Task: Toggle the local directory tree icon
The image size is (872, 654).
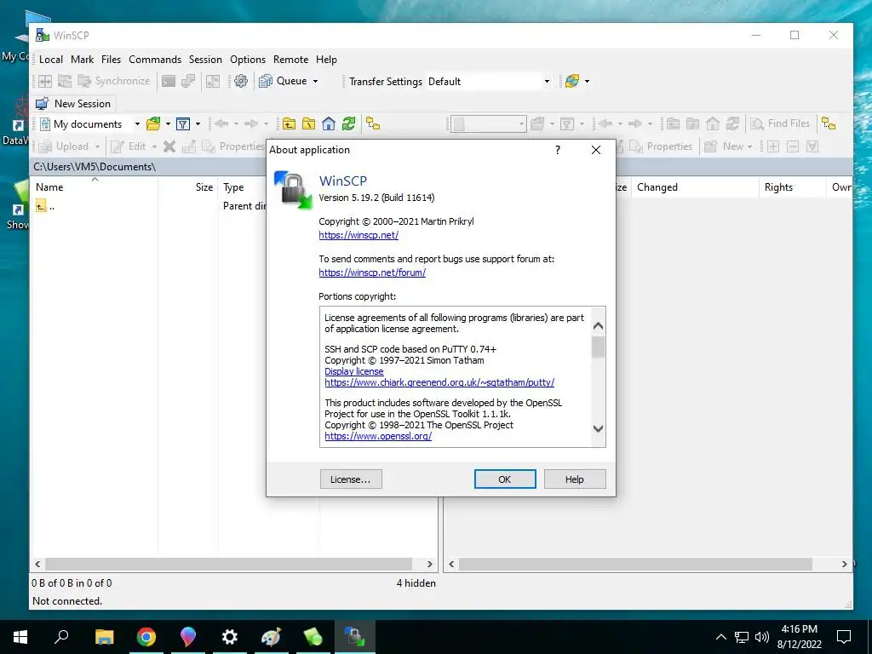Action: (x=373, y=123)
